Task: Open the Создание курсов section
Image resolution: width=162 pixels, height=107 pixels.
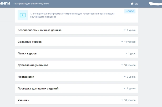Action: (x=29, y=42)
